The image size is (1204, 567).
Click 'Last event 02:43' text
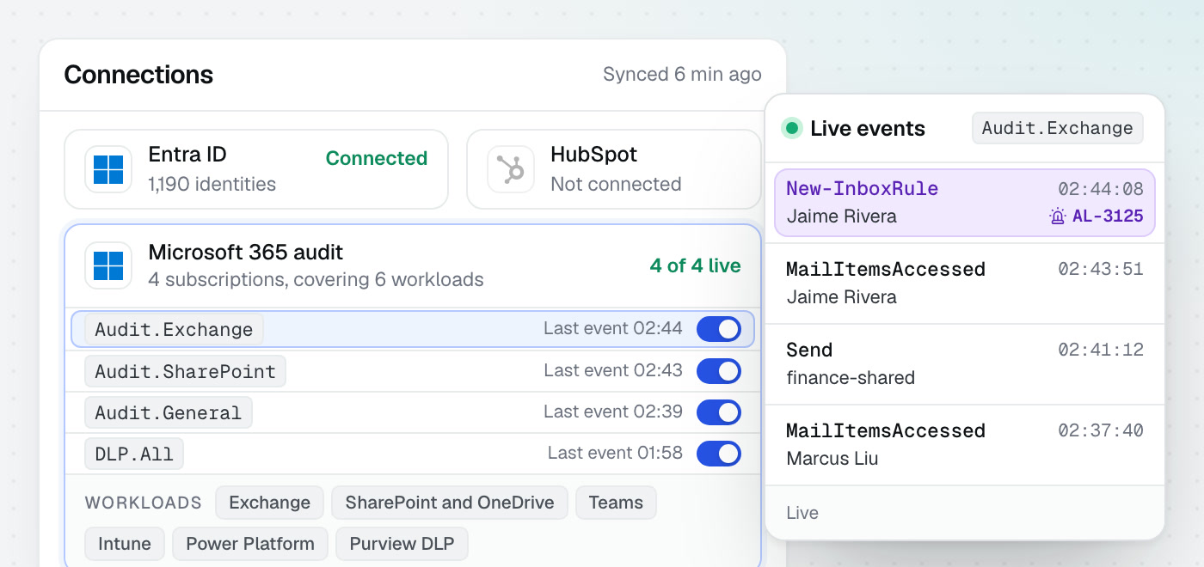click(x=613, y=371)
